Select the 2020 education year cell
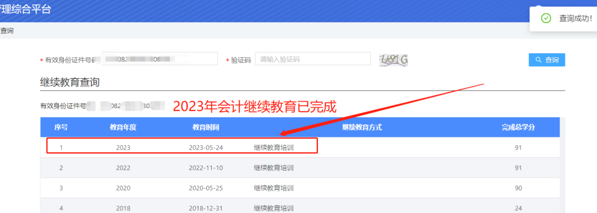 click(123, 188)
